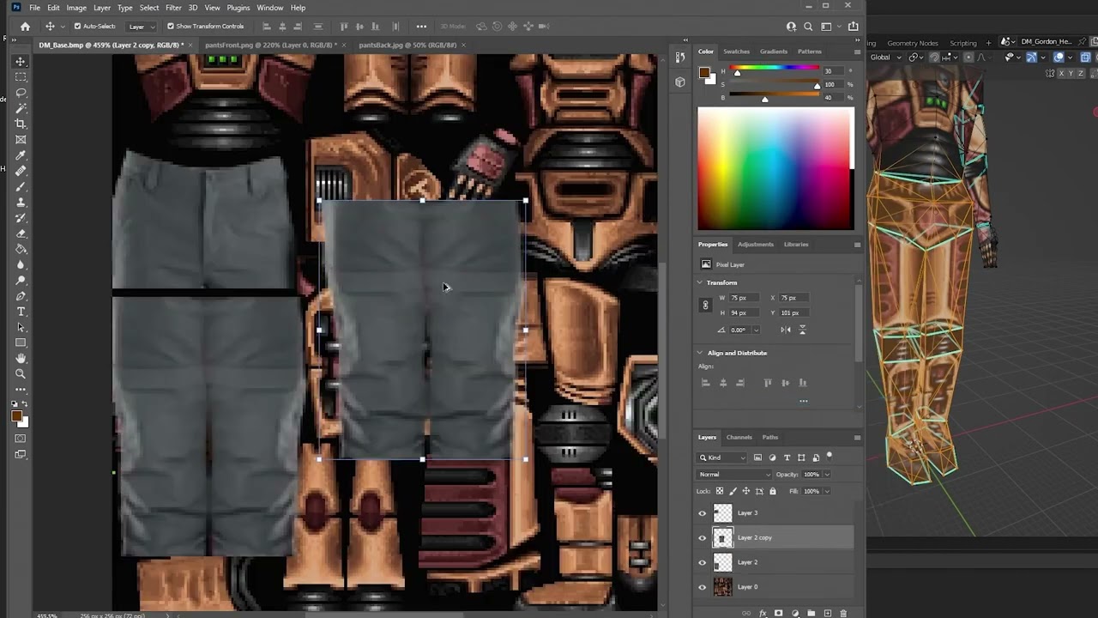This screenshot has width=1098, height=618.
Task: Open the rotation angle dropdown
Action: coord(756,330)
